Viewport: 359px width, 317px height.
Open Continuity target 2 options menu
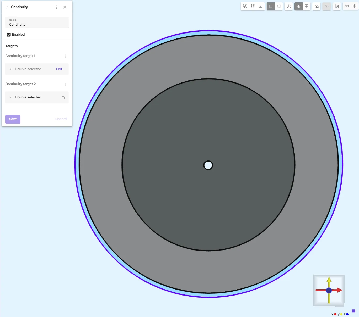pyautogui.click(x=65, y=84)
